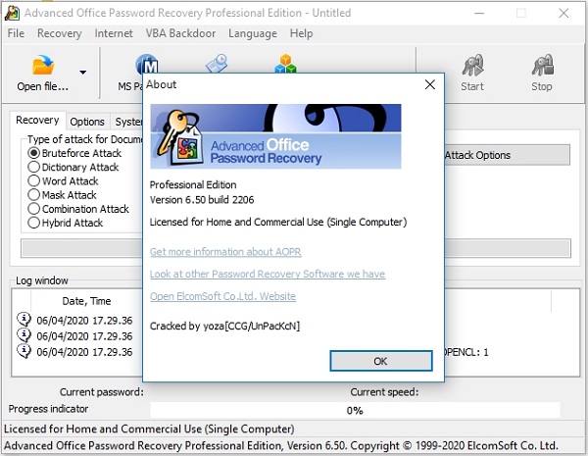
Task: Click the MS Passwords toolbar icon
Action: [x=147, y=66]
